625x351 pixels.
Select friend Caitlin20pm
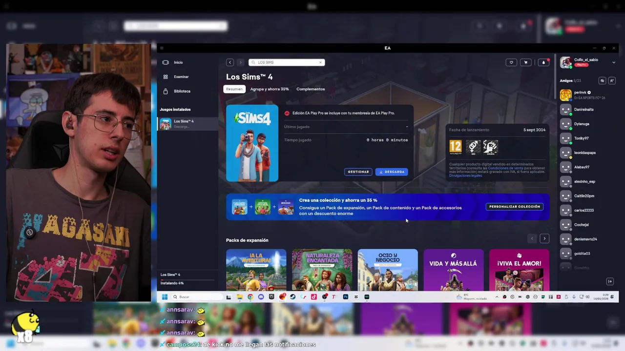tap(587, 196)
